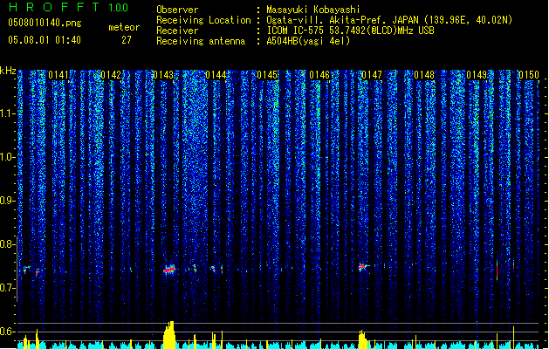Click the strong meteor echo after 0143

coord(169,270)
